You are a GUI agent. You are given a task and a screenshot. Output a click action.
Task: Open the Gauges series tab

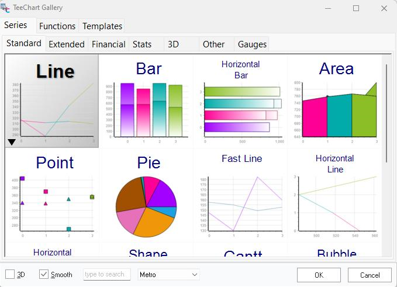pyautogui.click(x=252, y=44)
